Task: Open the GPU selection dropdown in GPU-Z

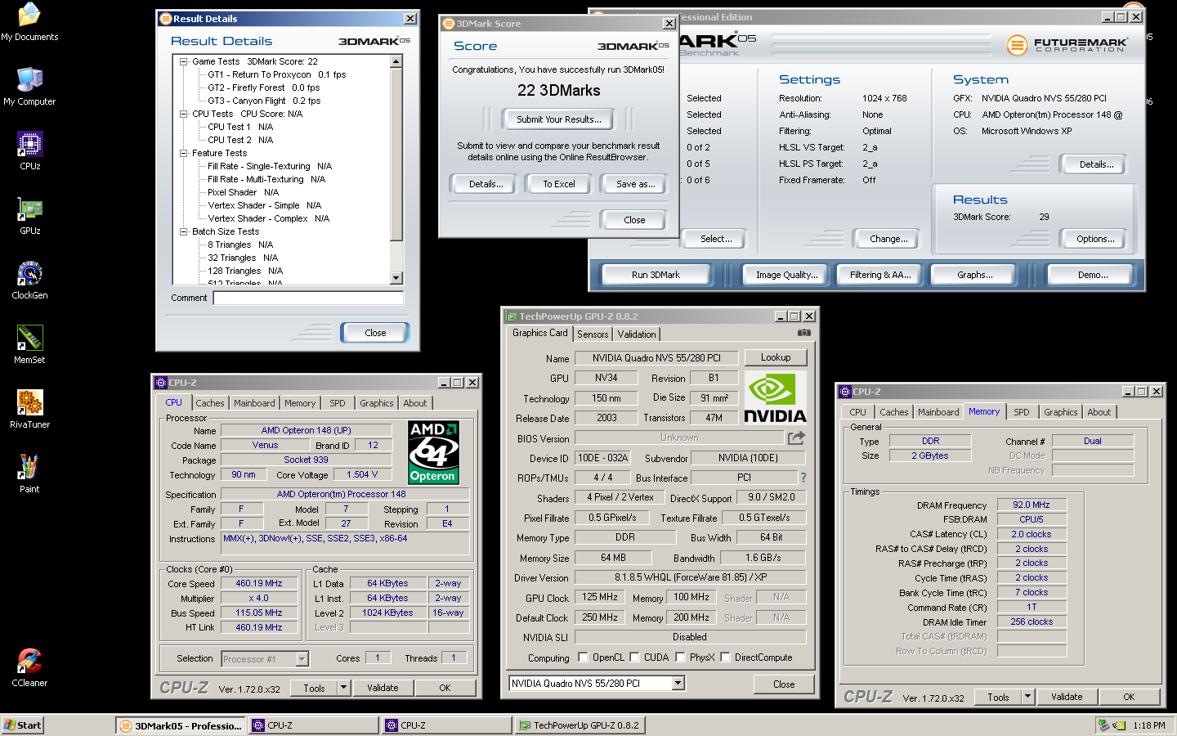Action: tap(678, 683)
